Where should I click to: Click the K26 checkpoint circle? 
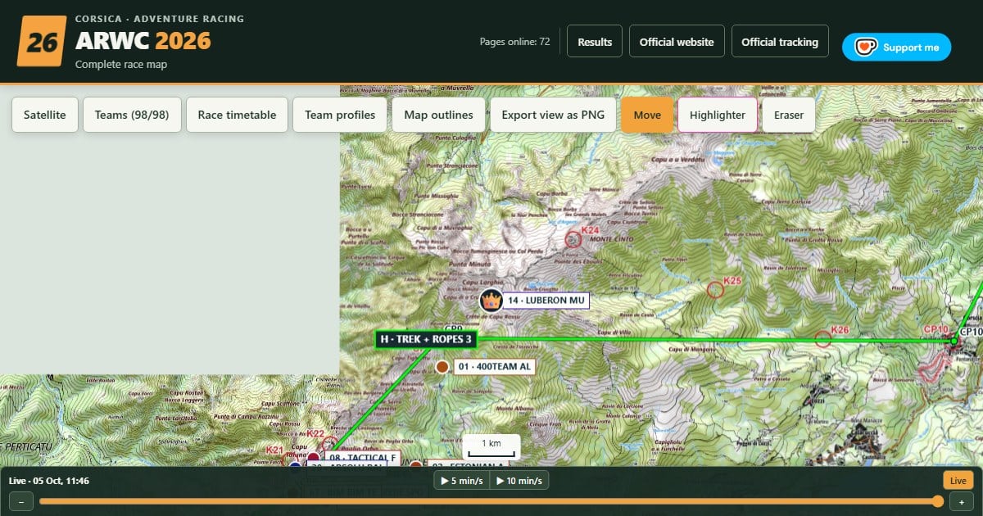click(823, 339)
